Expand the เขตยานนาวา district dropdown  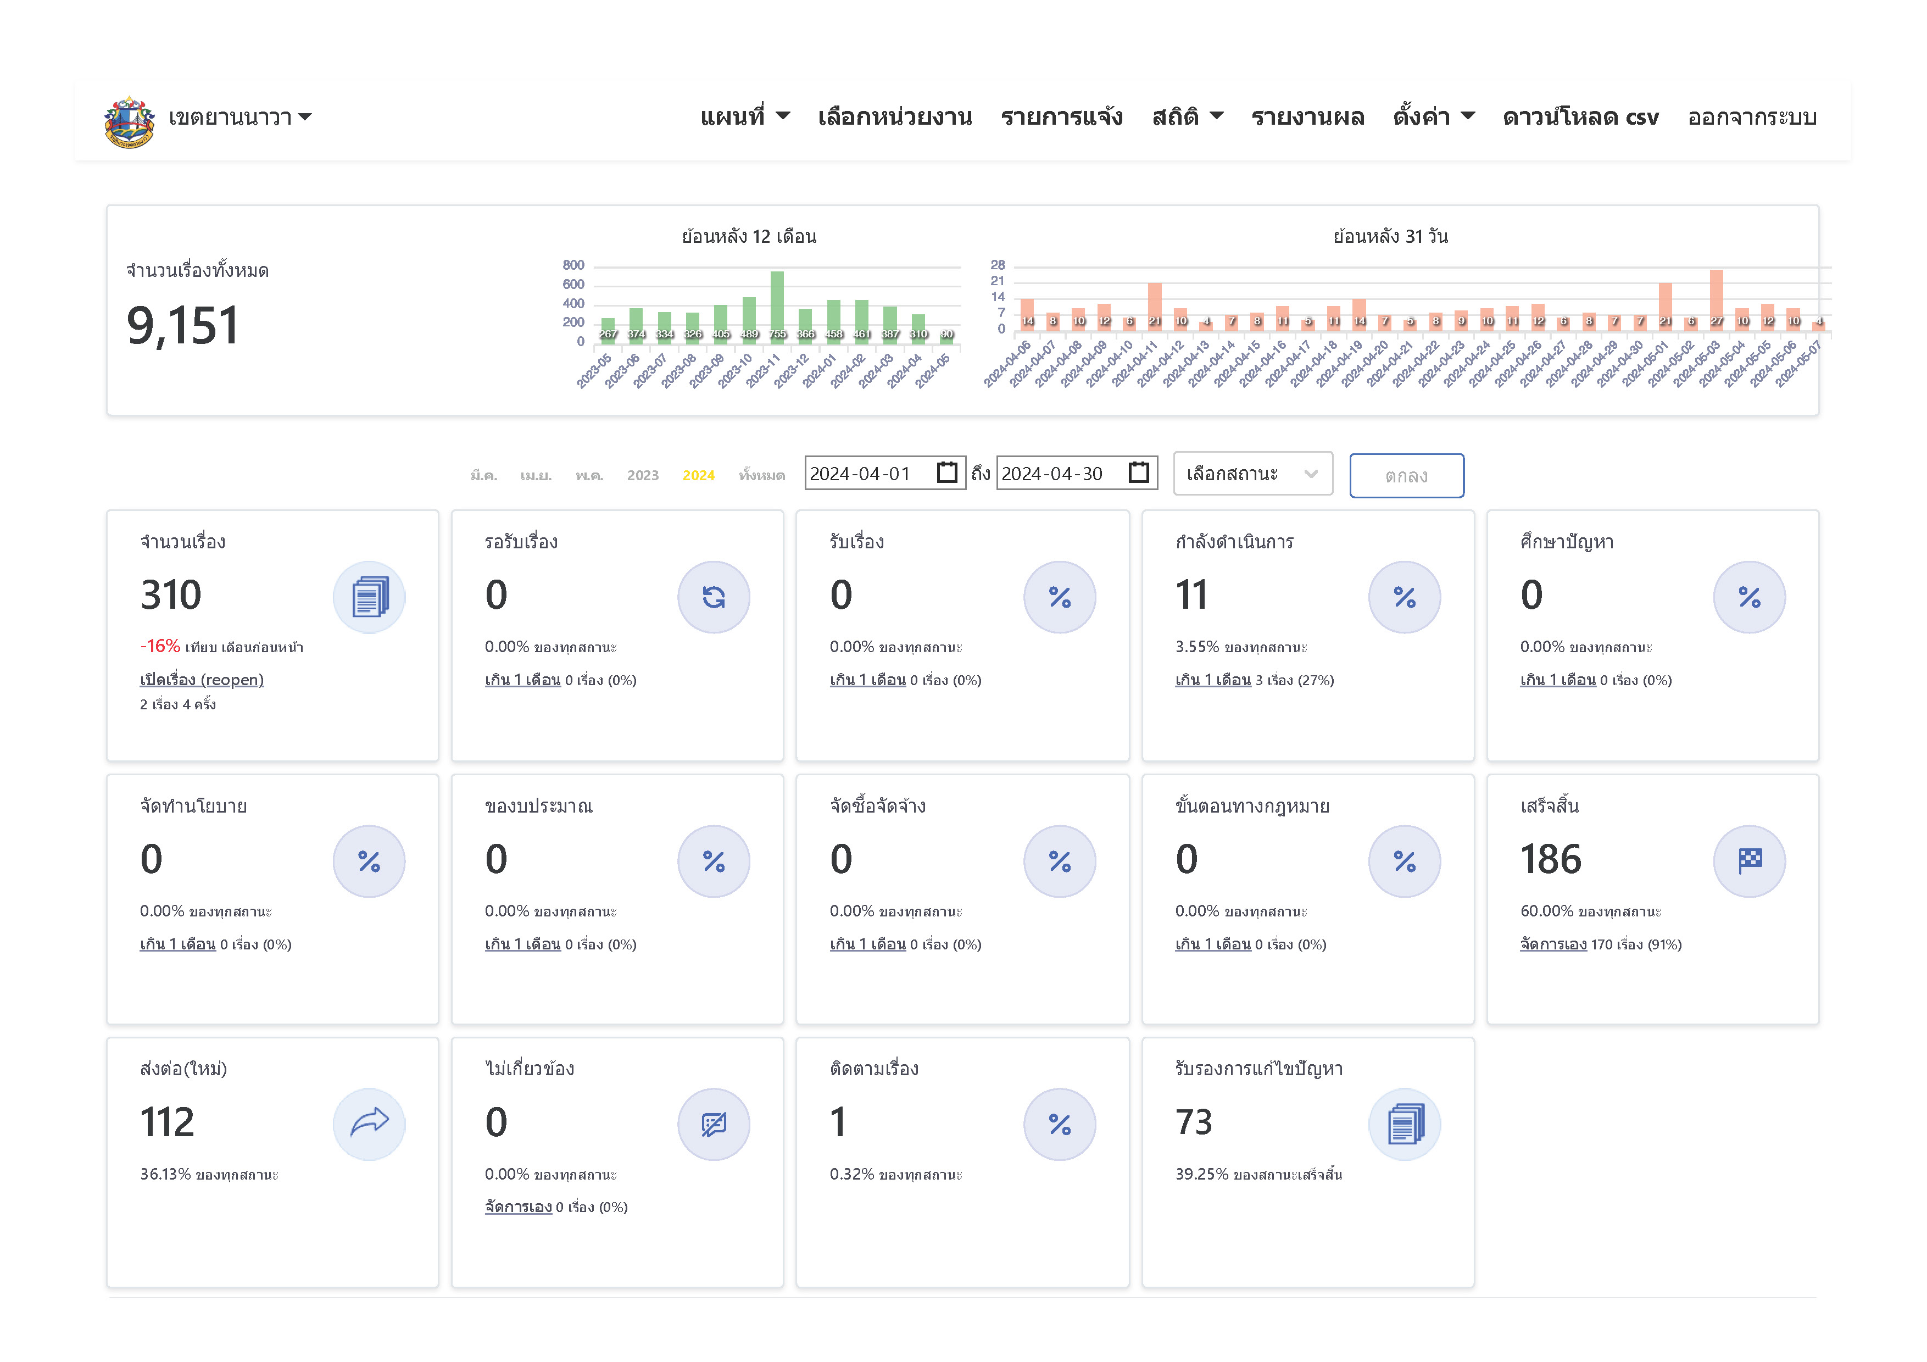[x=240, y=118]
